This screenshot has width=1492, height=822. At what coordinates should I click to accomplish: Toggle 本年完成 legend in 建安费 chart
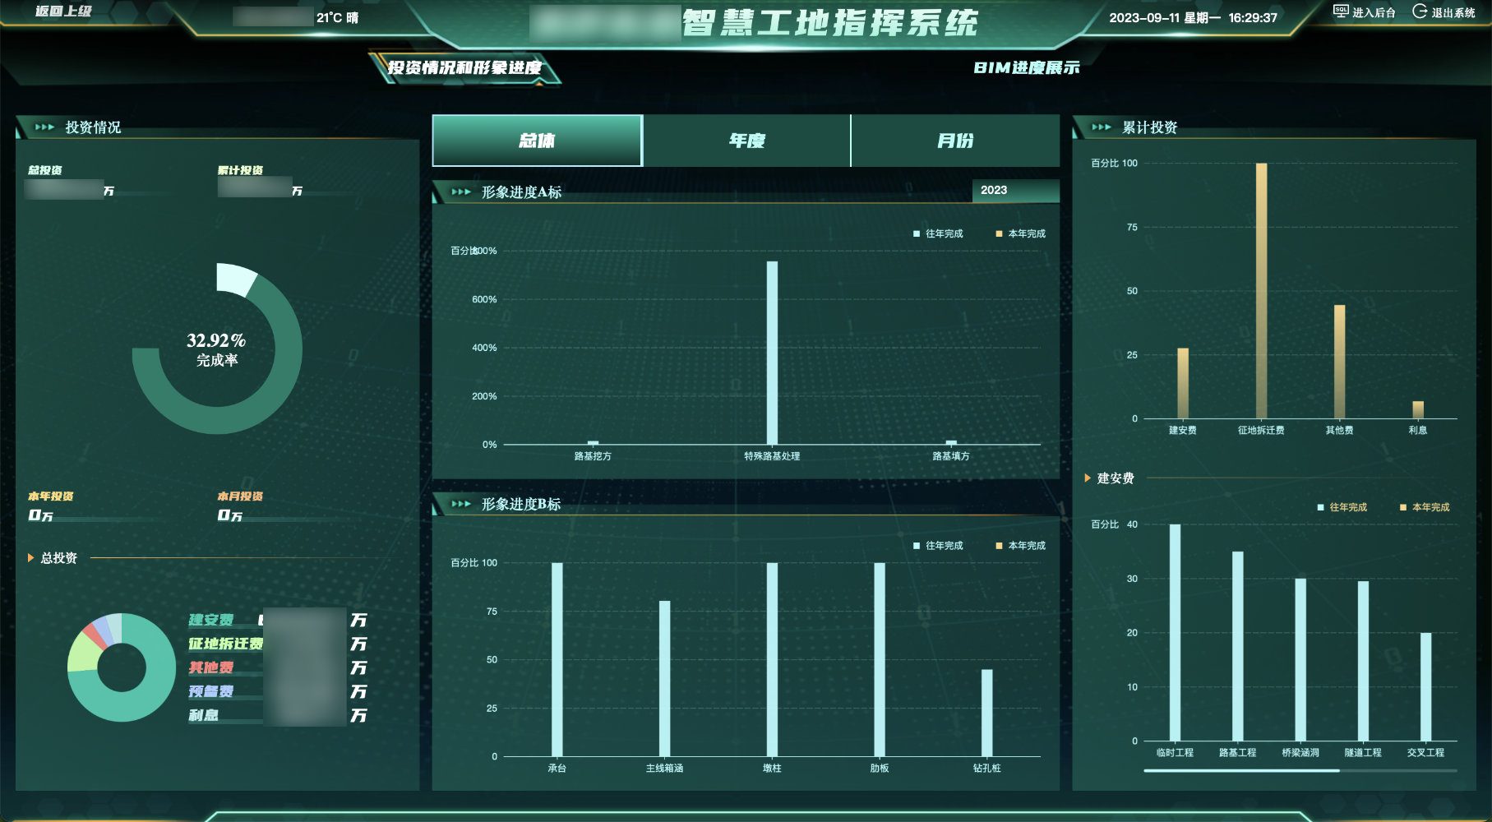[1425, 507]
